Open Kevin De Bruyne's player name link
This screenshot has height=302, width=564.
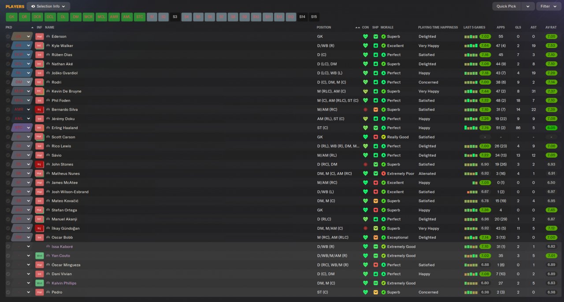click(67, 92)
